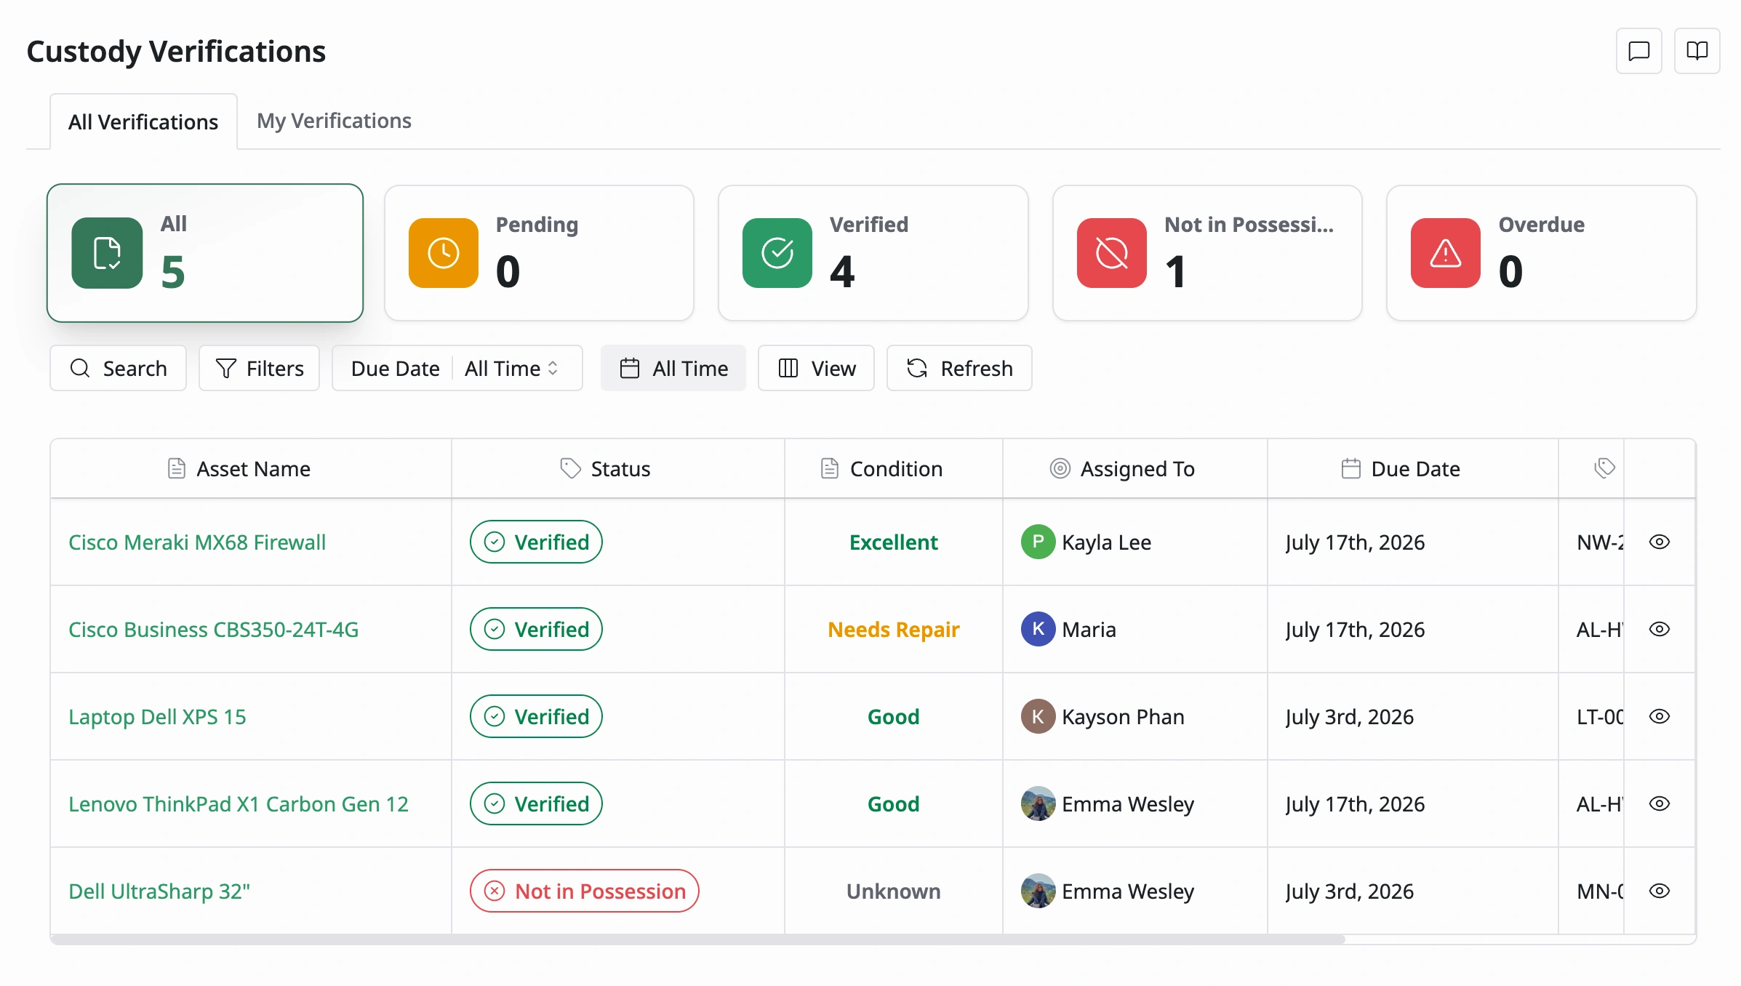The height and width of the screenshot is (986, 1741).
Task: Switch to the All Verifications tab
Action: (143, 121)
